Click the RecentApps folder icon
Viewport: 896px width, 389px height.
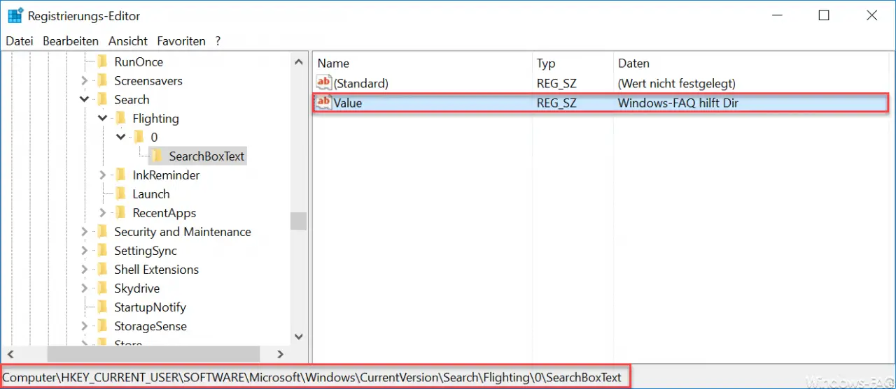(x=120, y=213)
